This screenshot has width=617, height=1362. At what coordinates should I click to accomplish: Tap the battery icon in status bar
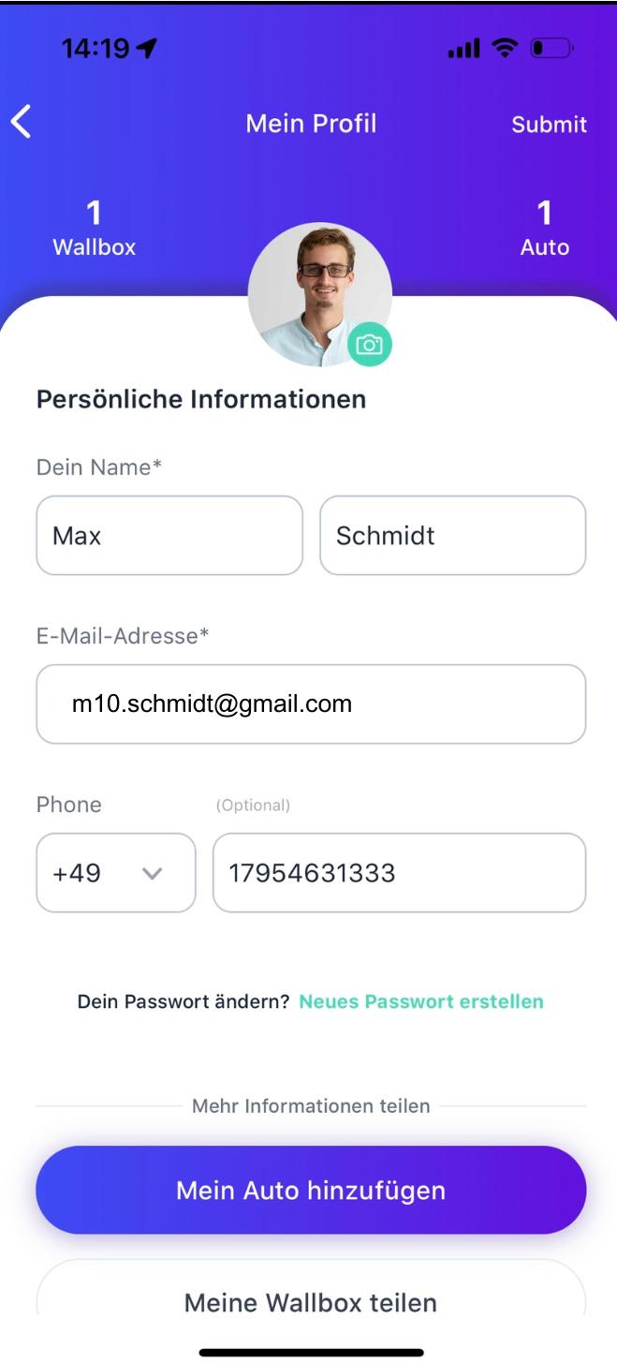tap(552, 49)
